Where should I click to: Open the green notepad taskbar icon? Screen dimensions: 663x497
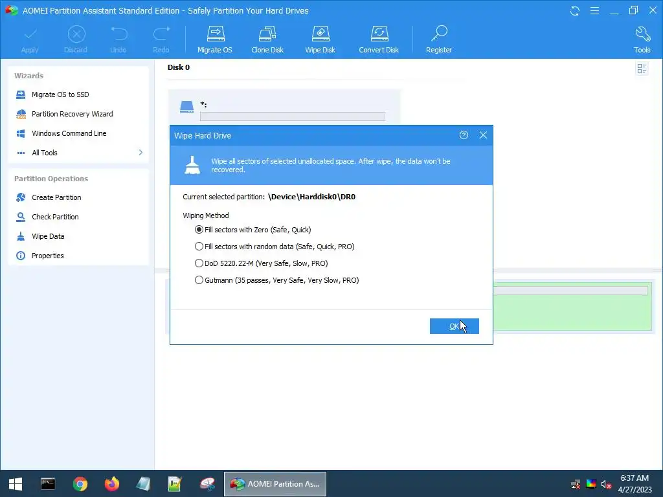(175, 484)
